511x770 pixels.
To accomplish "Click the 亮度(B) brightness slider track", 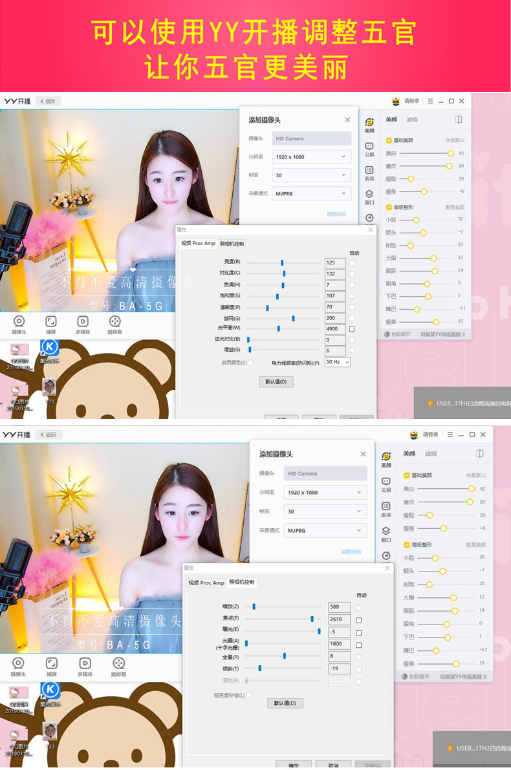I will tap(283, 262).
